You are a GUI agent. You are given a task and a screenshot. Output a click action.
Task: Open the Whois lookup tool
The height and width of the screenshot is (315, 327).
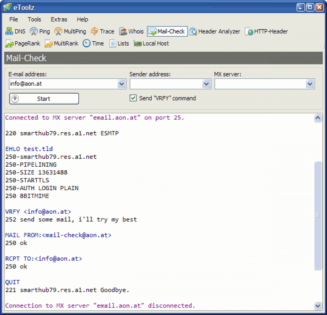pyautogui.click(x=131, y=31)
